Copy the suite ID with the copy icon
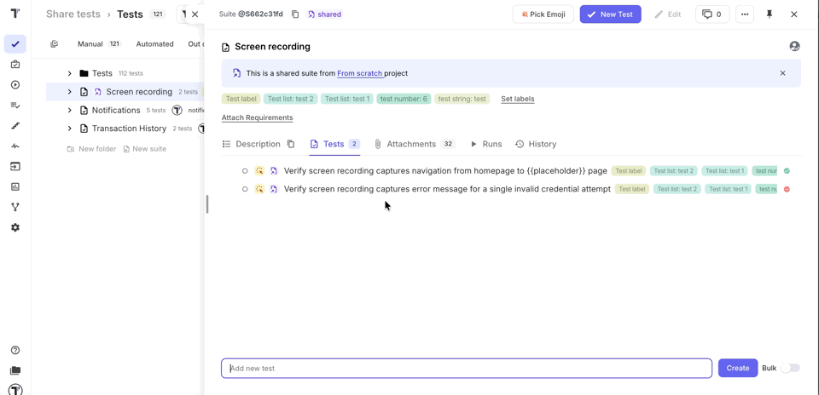 [295, 14]
